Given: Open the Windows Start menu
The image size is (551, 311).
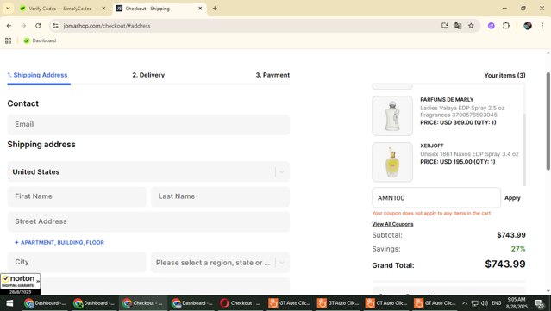Looking at the screenshot, I should 9,303.
